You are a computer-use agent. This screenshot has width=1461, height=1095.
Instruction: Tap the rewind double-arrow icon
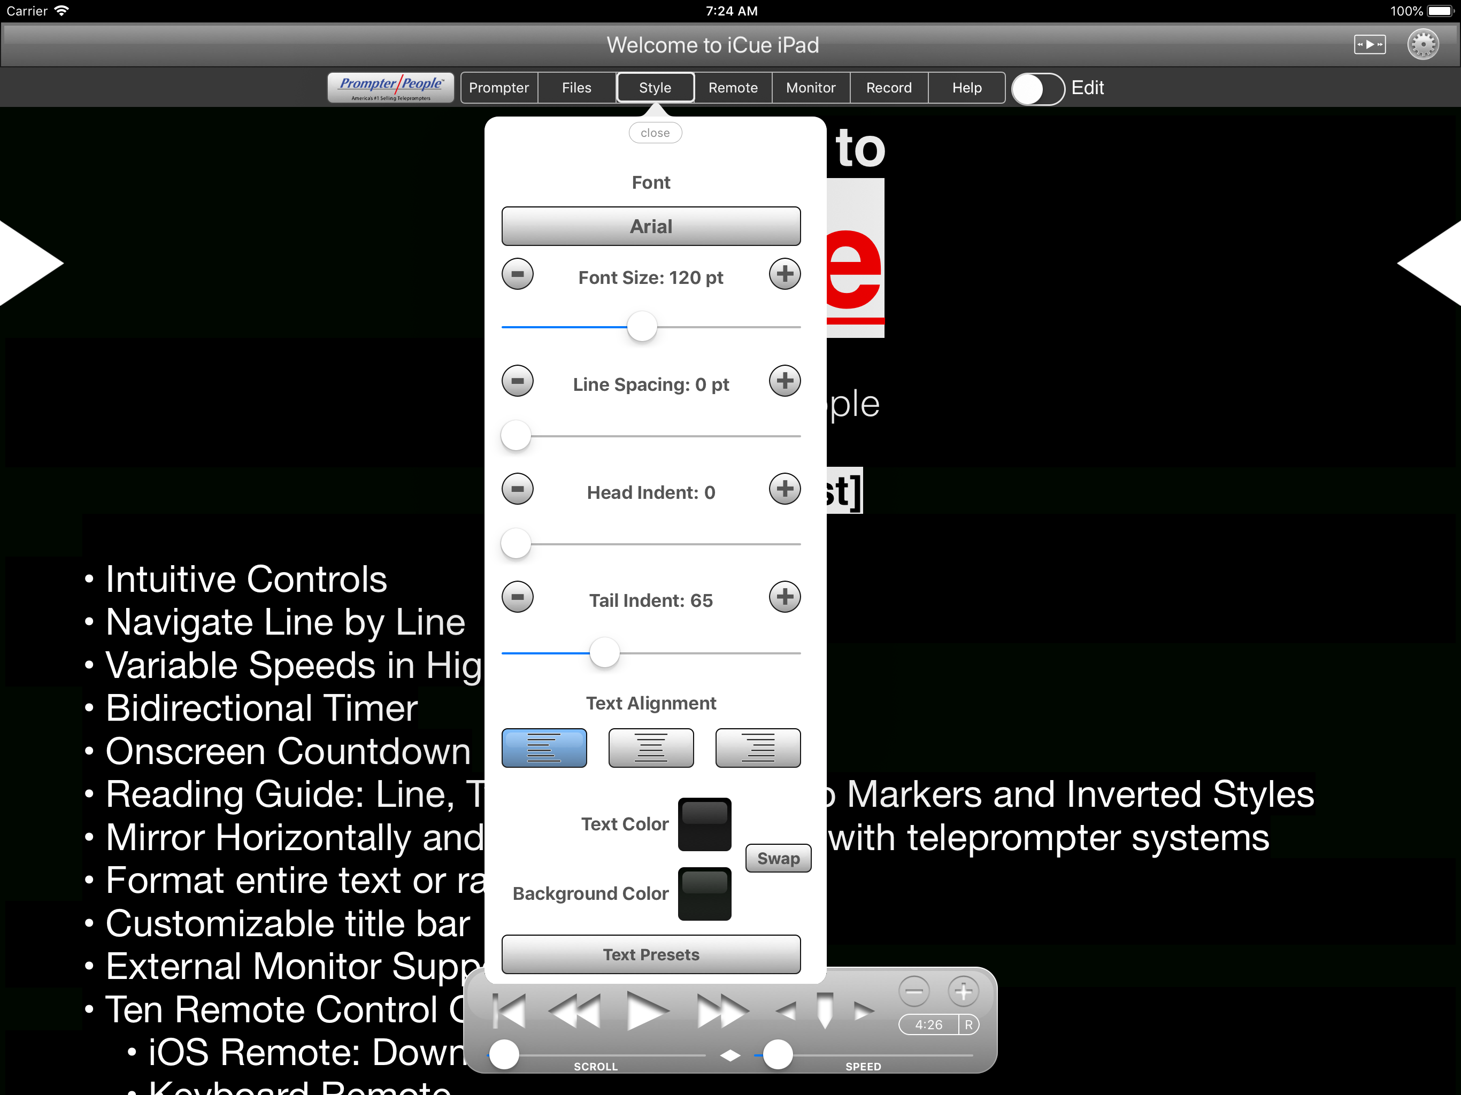point(574,1011)
